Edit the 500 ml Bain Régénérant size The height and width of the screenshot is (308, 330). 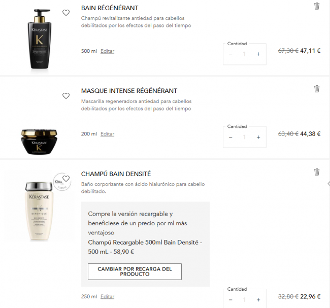pyautogui.click(x=107, y=51)
